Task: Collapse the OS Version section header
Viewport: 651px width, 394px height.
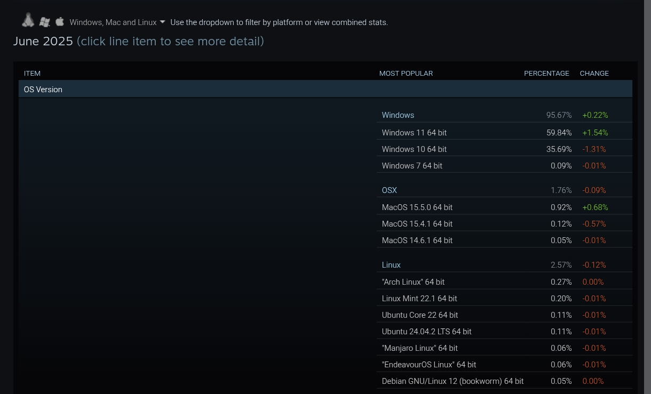Action: (325, 89)
